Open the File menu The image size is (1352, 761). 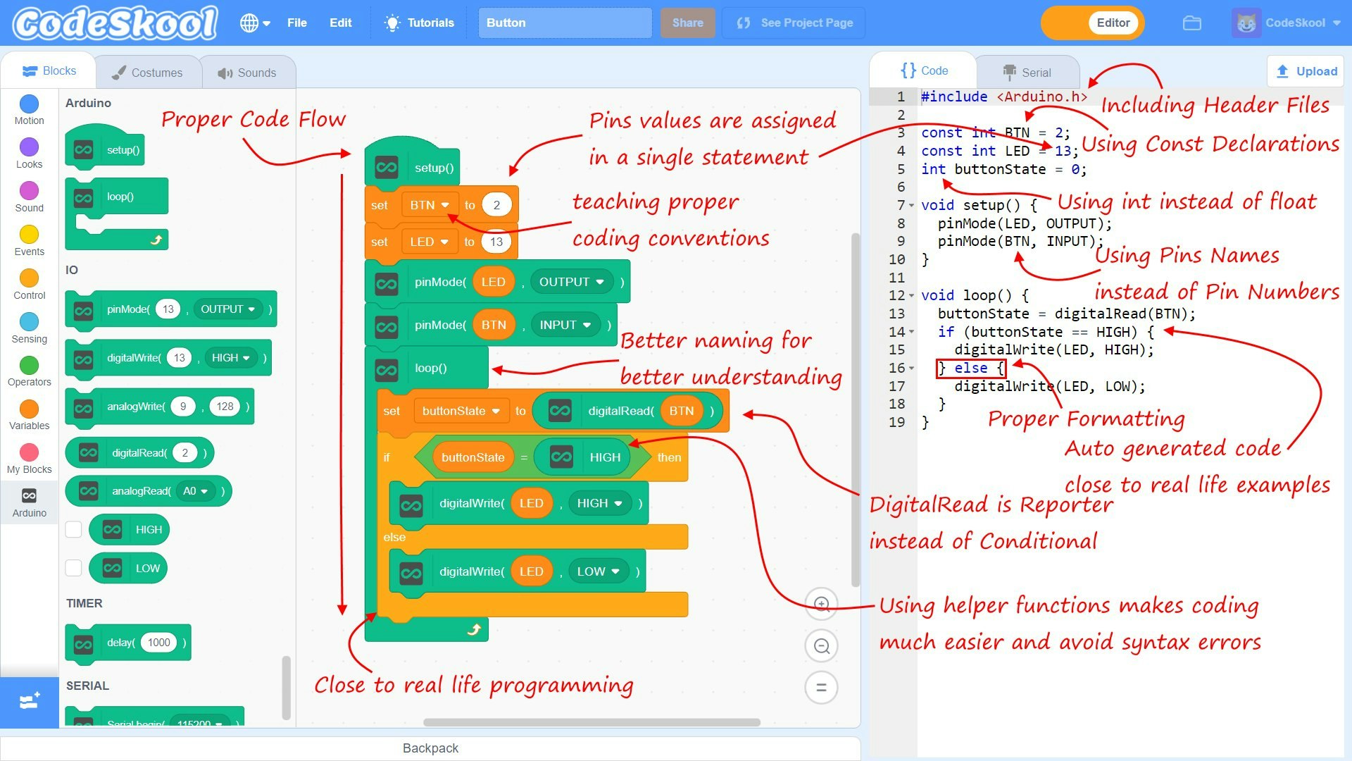coord(296,23)
